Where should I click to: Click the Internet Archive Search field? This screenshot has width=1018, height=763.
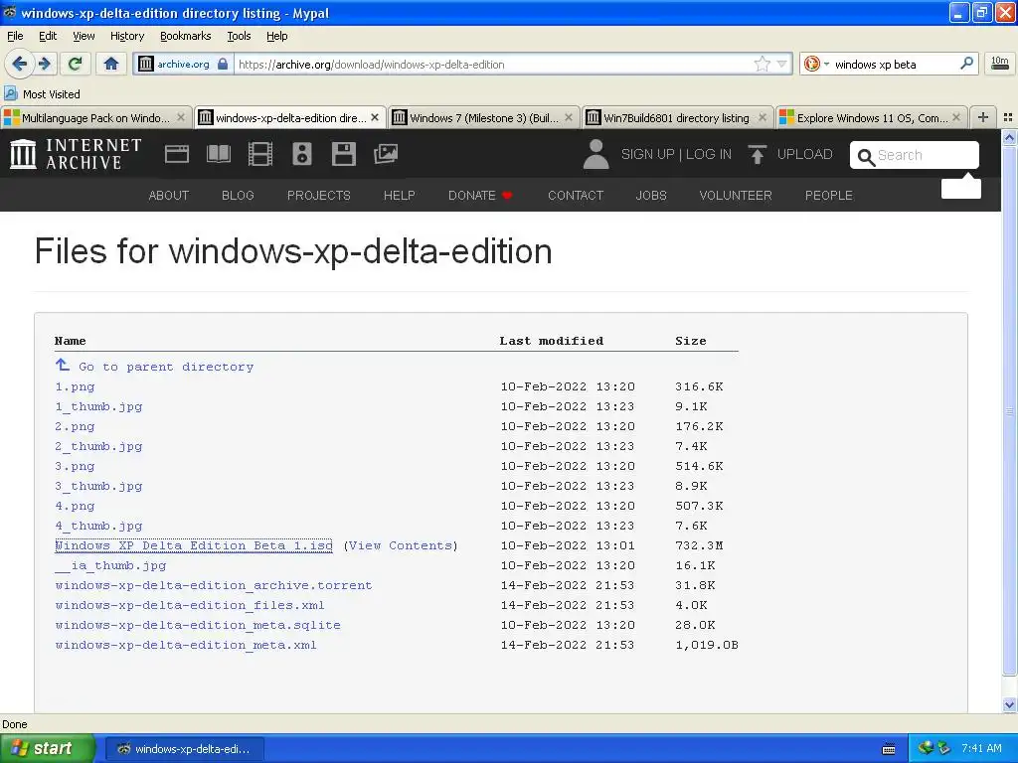click(x=915, y=155)
